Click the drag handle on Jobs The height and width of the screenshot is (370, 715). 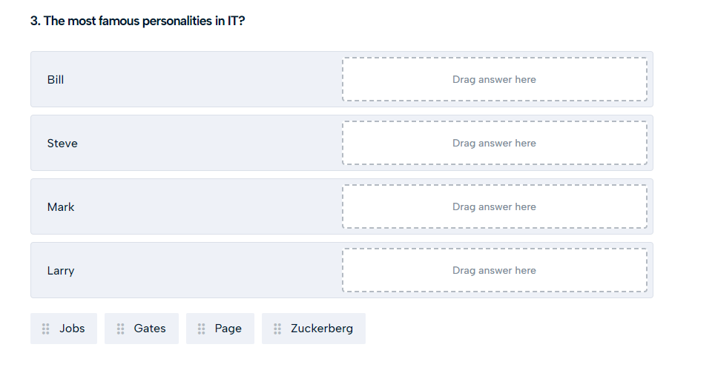coord(46,329)
